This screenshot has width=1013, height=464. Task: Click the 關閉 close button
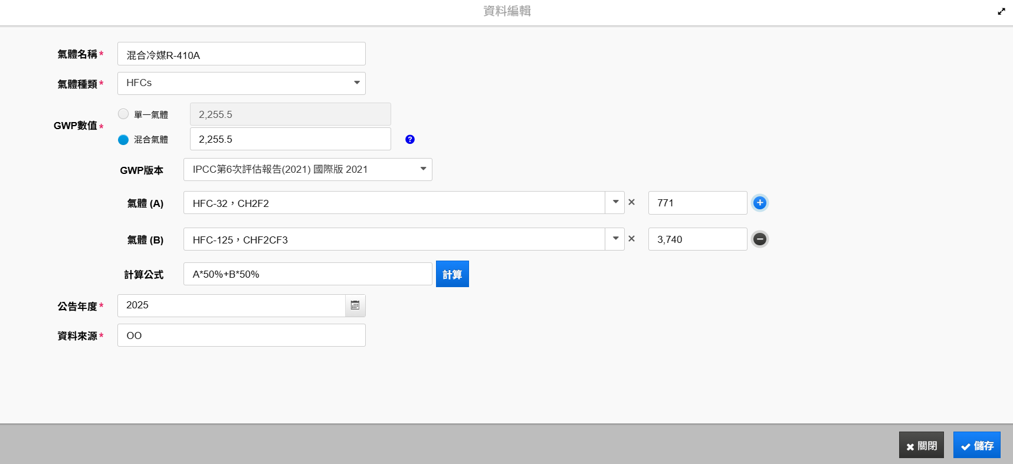pos(922,445)
